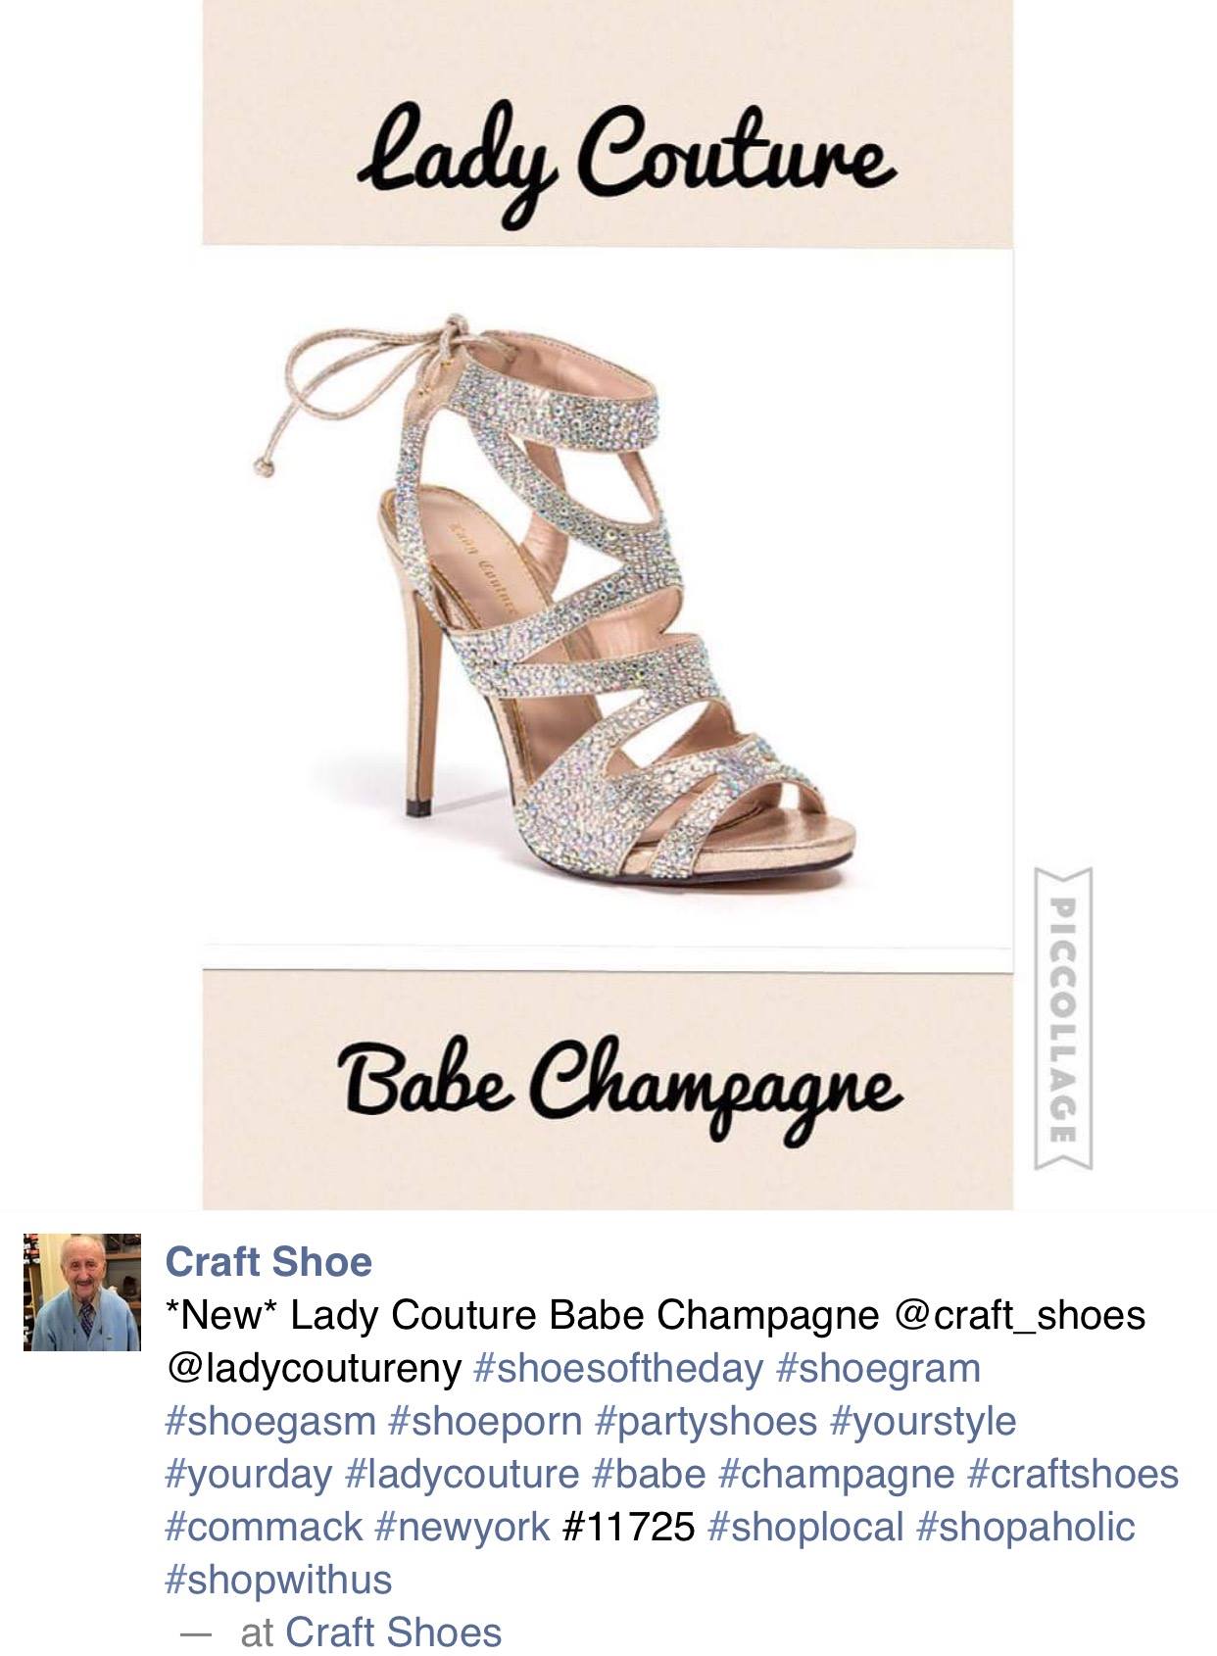Follow the #shoplocal hashtag
Viewport: 1217px width, 1656px height.
804,1527
